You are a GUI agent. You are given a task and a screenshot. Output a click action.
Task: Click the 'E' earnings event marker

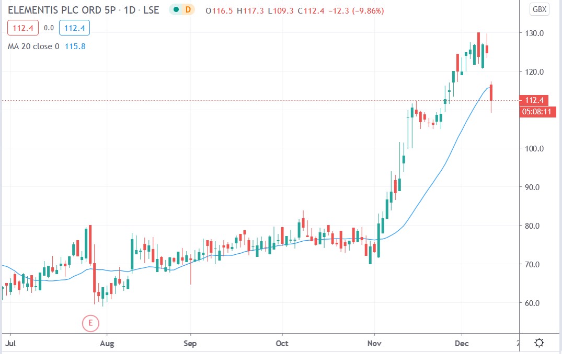point(91,323)
